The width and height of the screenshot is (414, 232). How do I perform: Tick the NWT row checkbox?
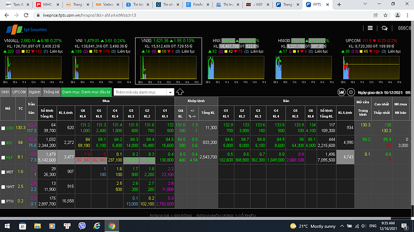click(3, 187)
